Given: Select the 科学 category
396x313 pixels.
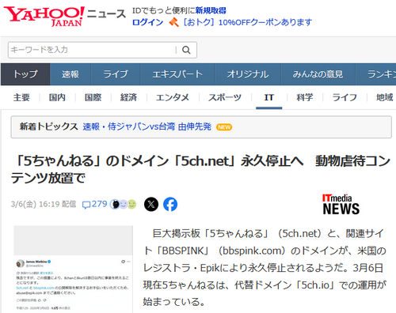Looking at the screenshot, I should 305,97.
